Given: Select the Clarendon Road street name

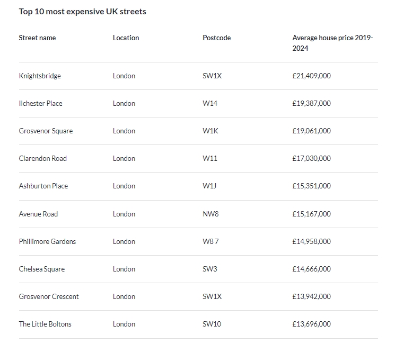Looking at the screenshot, I should (42, 158).
